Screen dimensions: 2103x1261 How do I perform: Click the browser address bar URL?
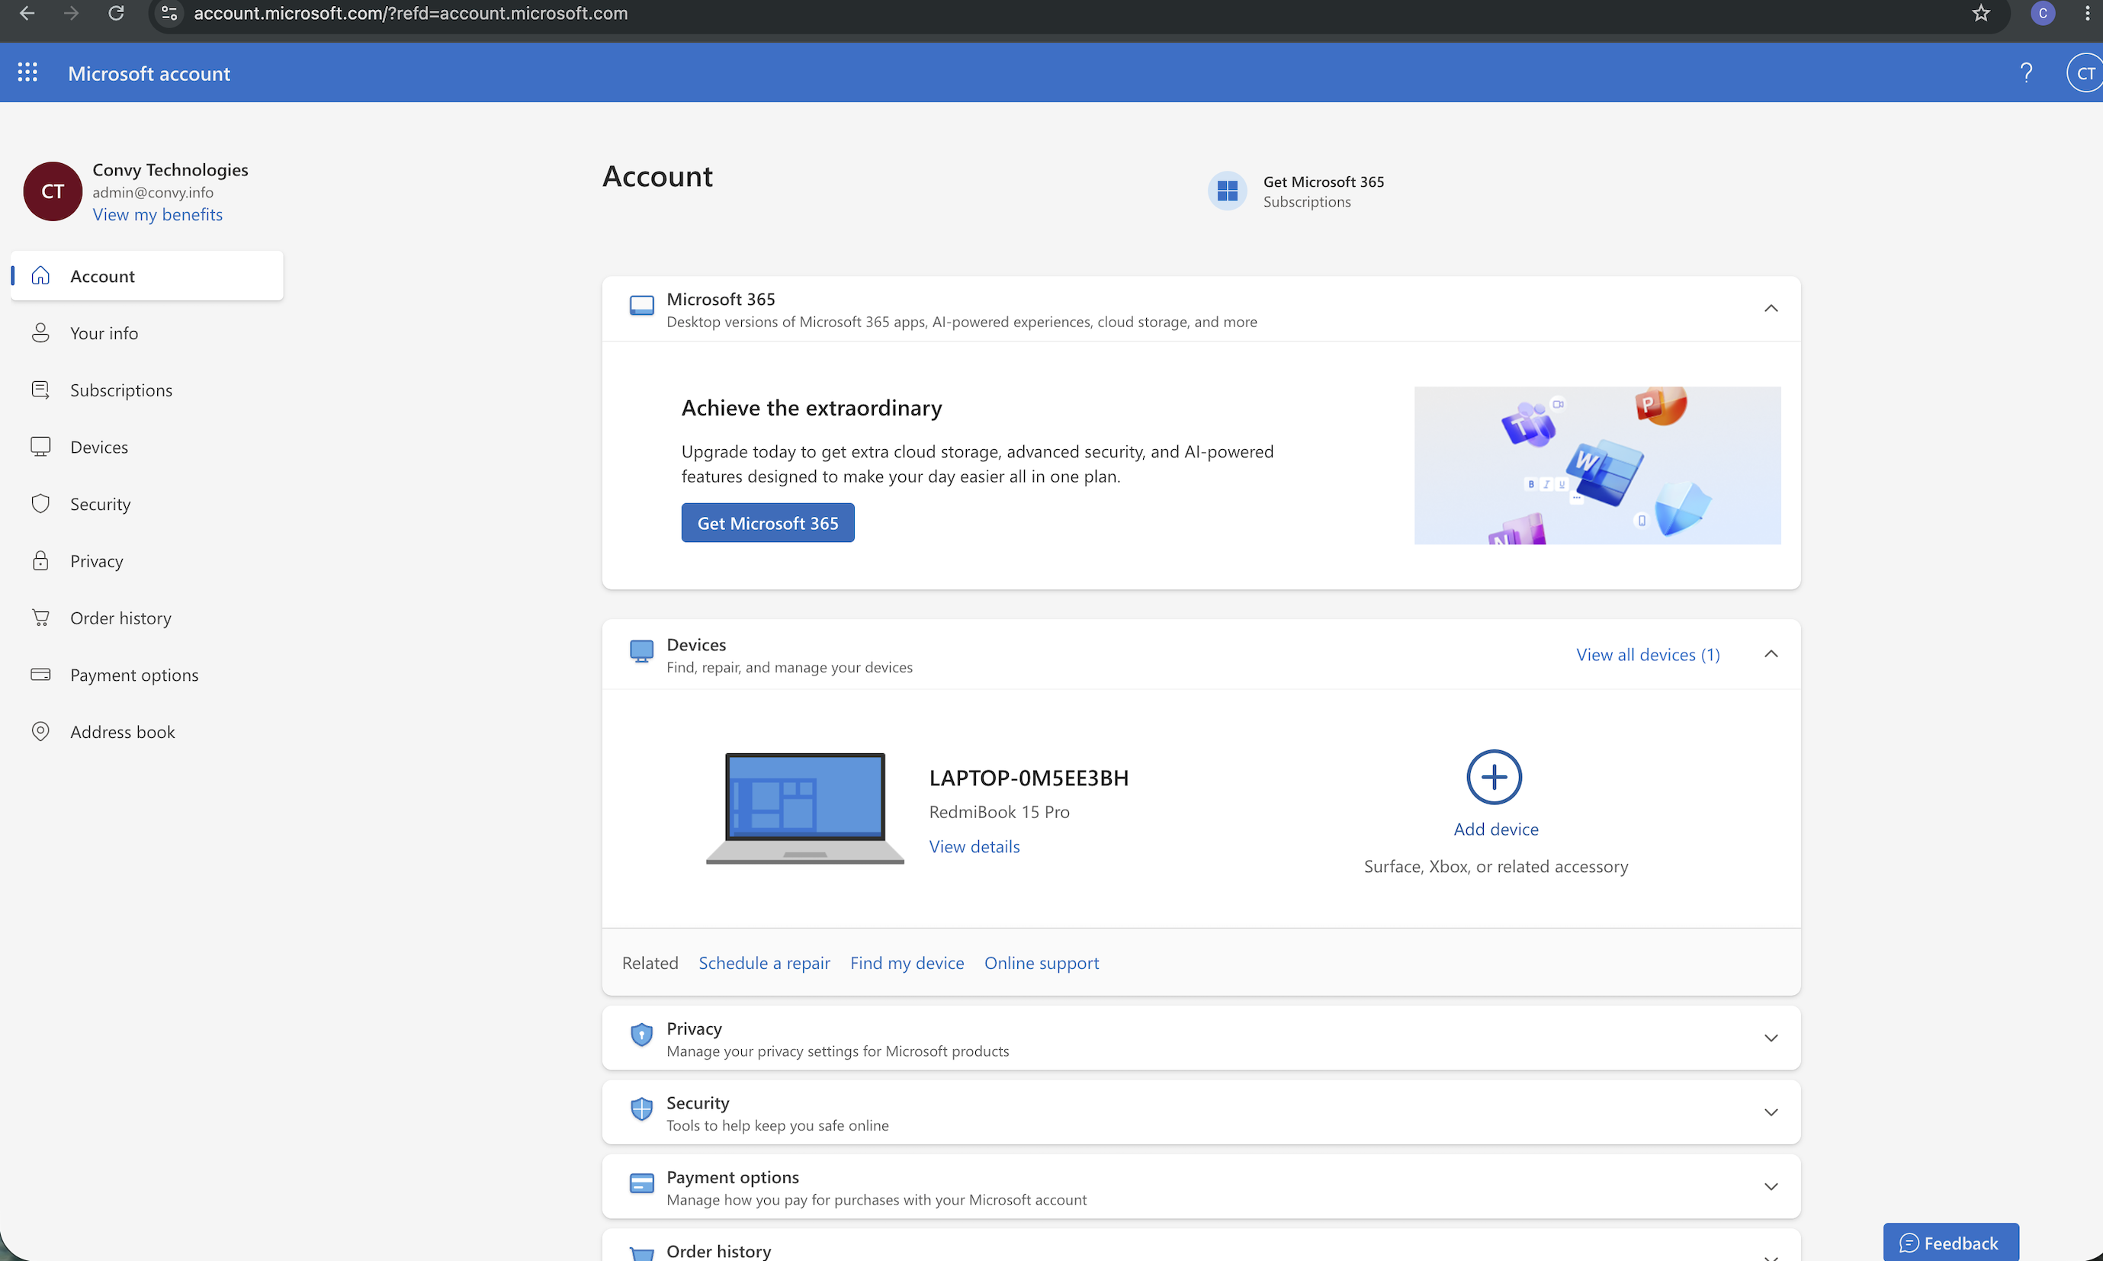pos(410,14)
